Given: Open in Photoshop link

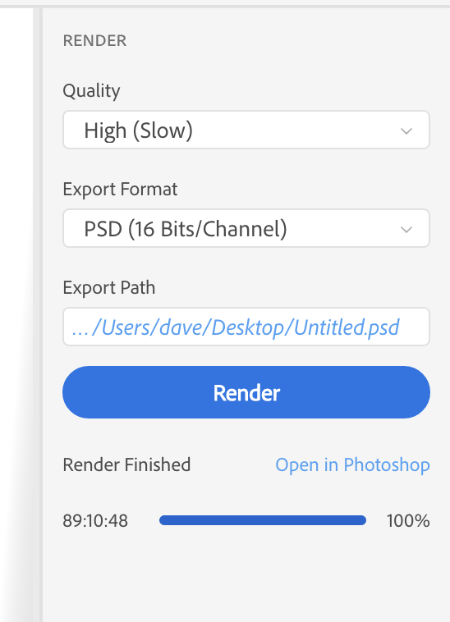Looking at the screenshot, I should [x=352, y=465].
